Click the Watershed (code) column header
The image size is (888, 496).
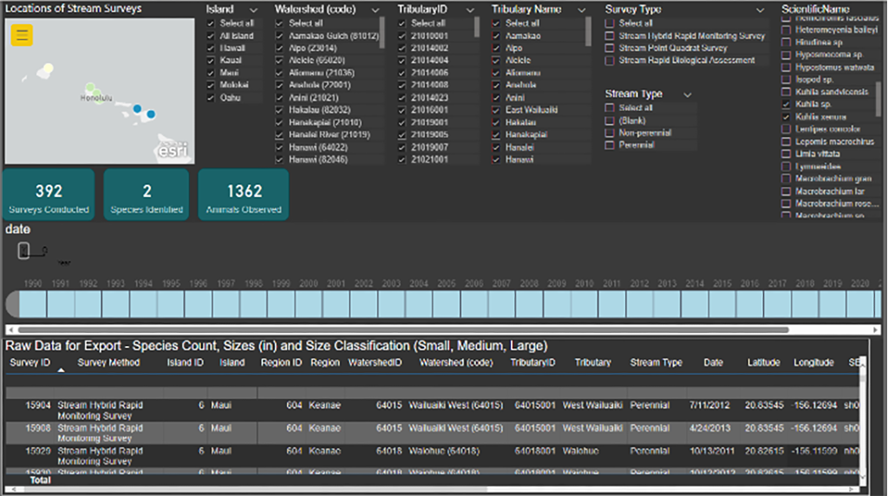[455, 362]
